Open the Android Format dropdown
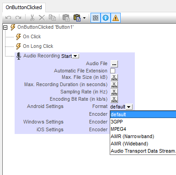This screenshot has width=176, height=175. (129, 107)
